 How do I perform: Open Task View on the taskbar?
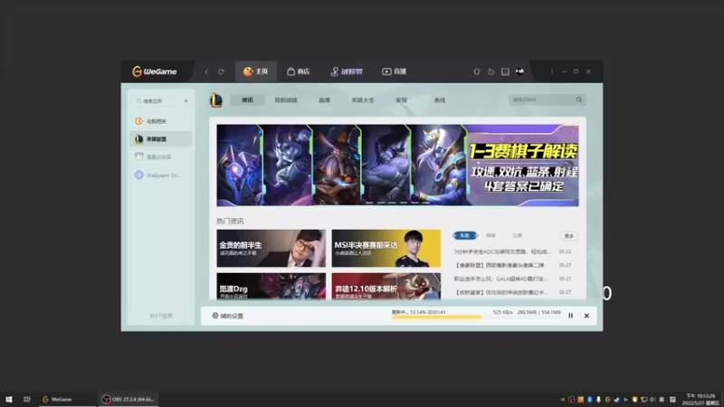tap(27, 400)
